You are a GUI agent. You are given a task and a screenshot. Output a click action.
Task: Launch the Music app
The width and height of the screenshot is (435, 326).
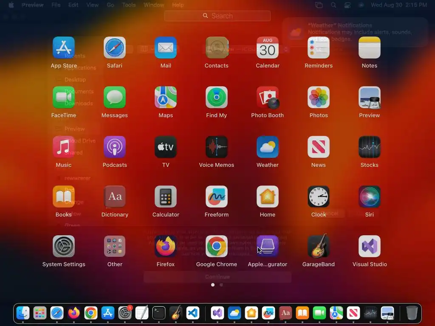pos(64,147)
